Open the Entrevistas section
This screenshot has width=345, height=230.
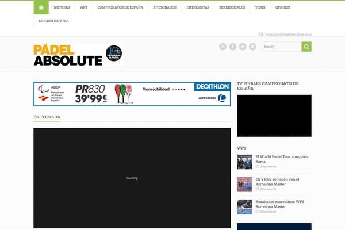(x=198, y=7)
